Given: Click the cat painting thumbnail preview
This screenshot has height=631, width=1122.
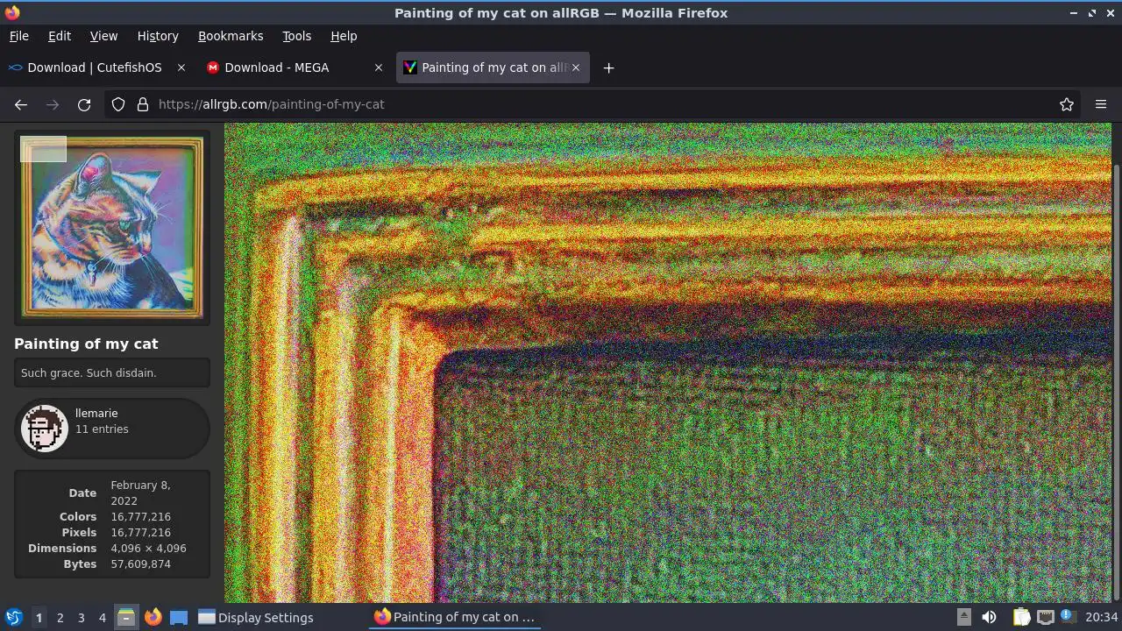Looking at the screenshot, I should [x=112, y=227].
